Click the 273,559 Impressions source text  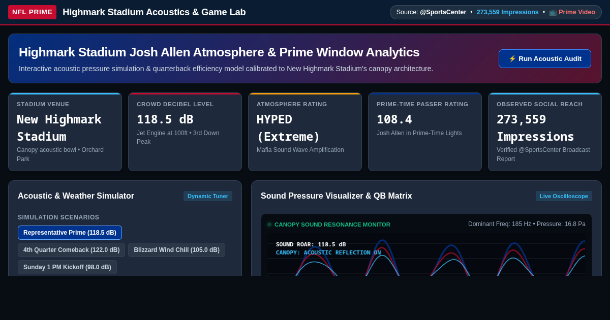[x=507, y=12]
